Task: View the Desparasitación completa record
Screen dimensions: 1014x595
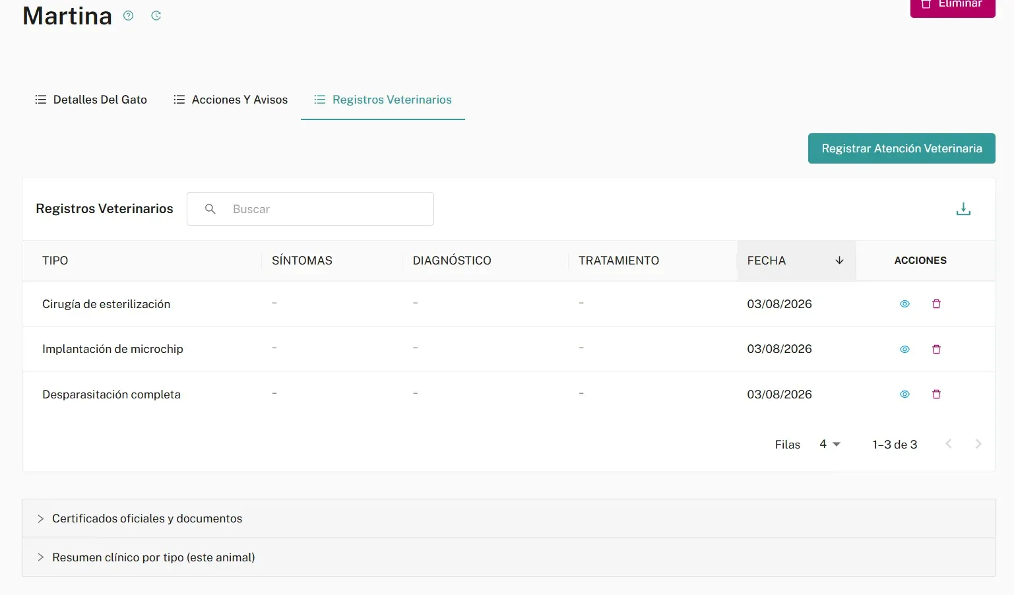Action: 904,394
